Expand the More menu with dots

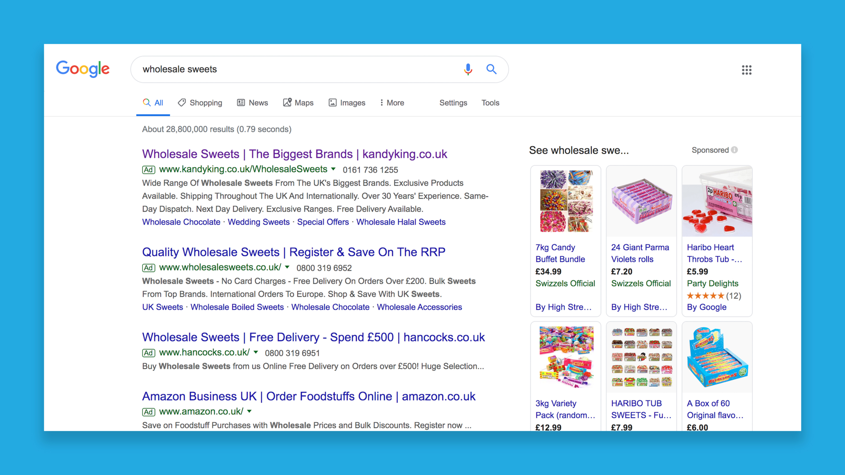391,103
